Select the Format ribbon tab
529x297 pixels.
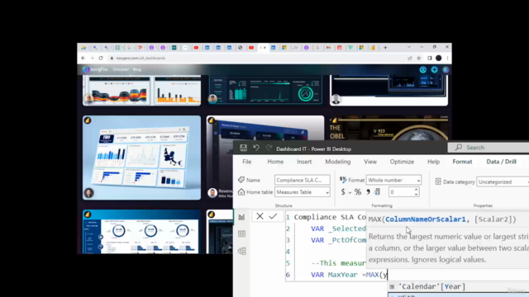[x=462, y=162]
